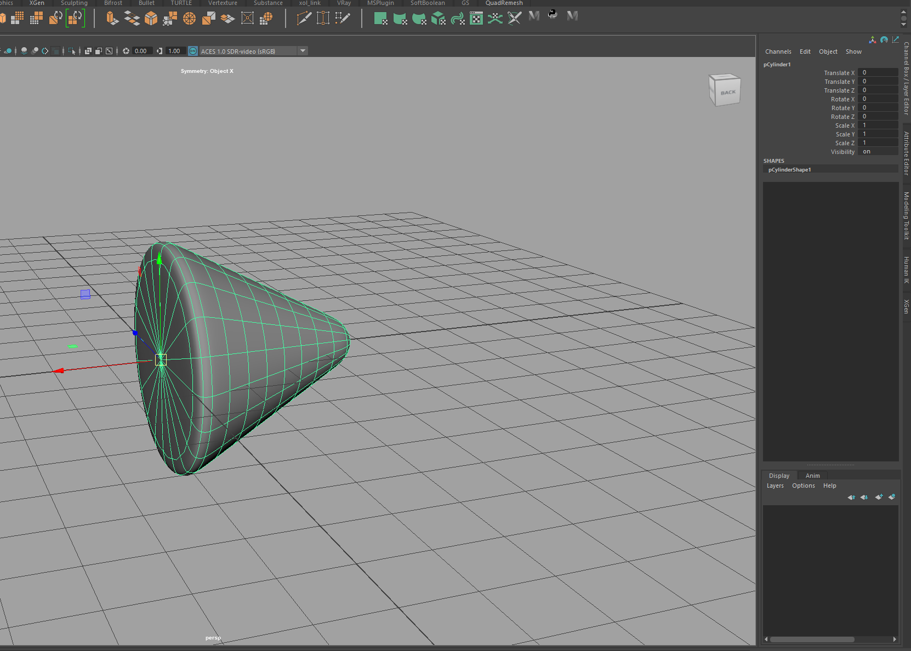Viewport: 911px width, 651px height.
Task: Click the bounding-box lattice shelf icon
Action: pos(247,18)
